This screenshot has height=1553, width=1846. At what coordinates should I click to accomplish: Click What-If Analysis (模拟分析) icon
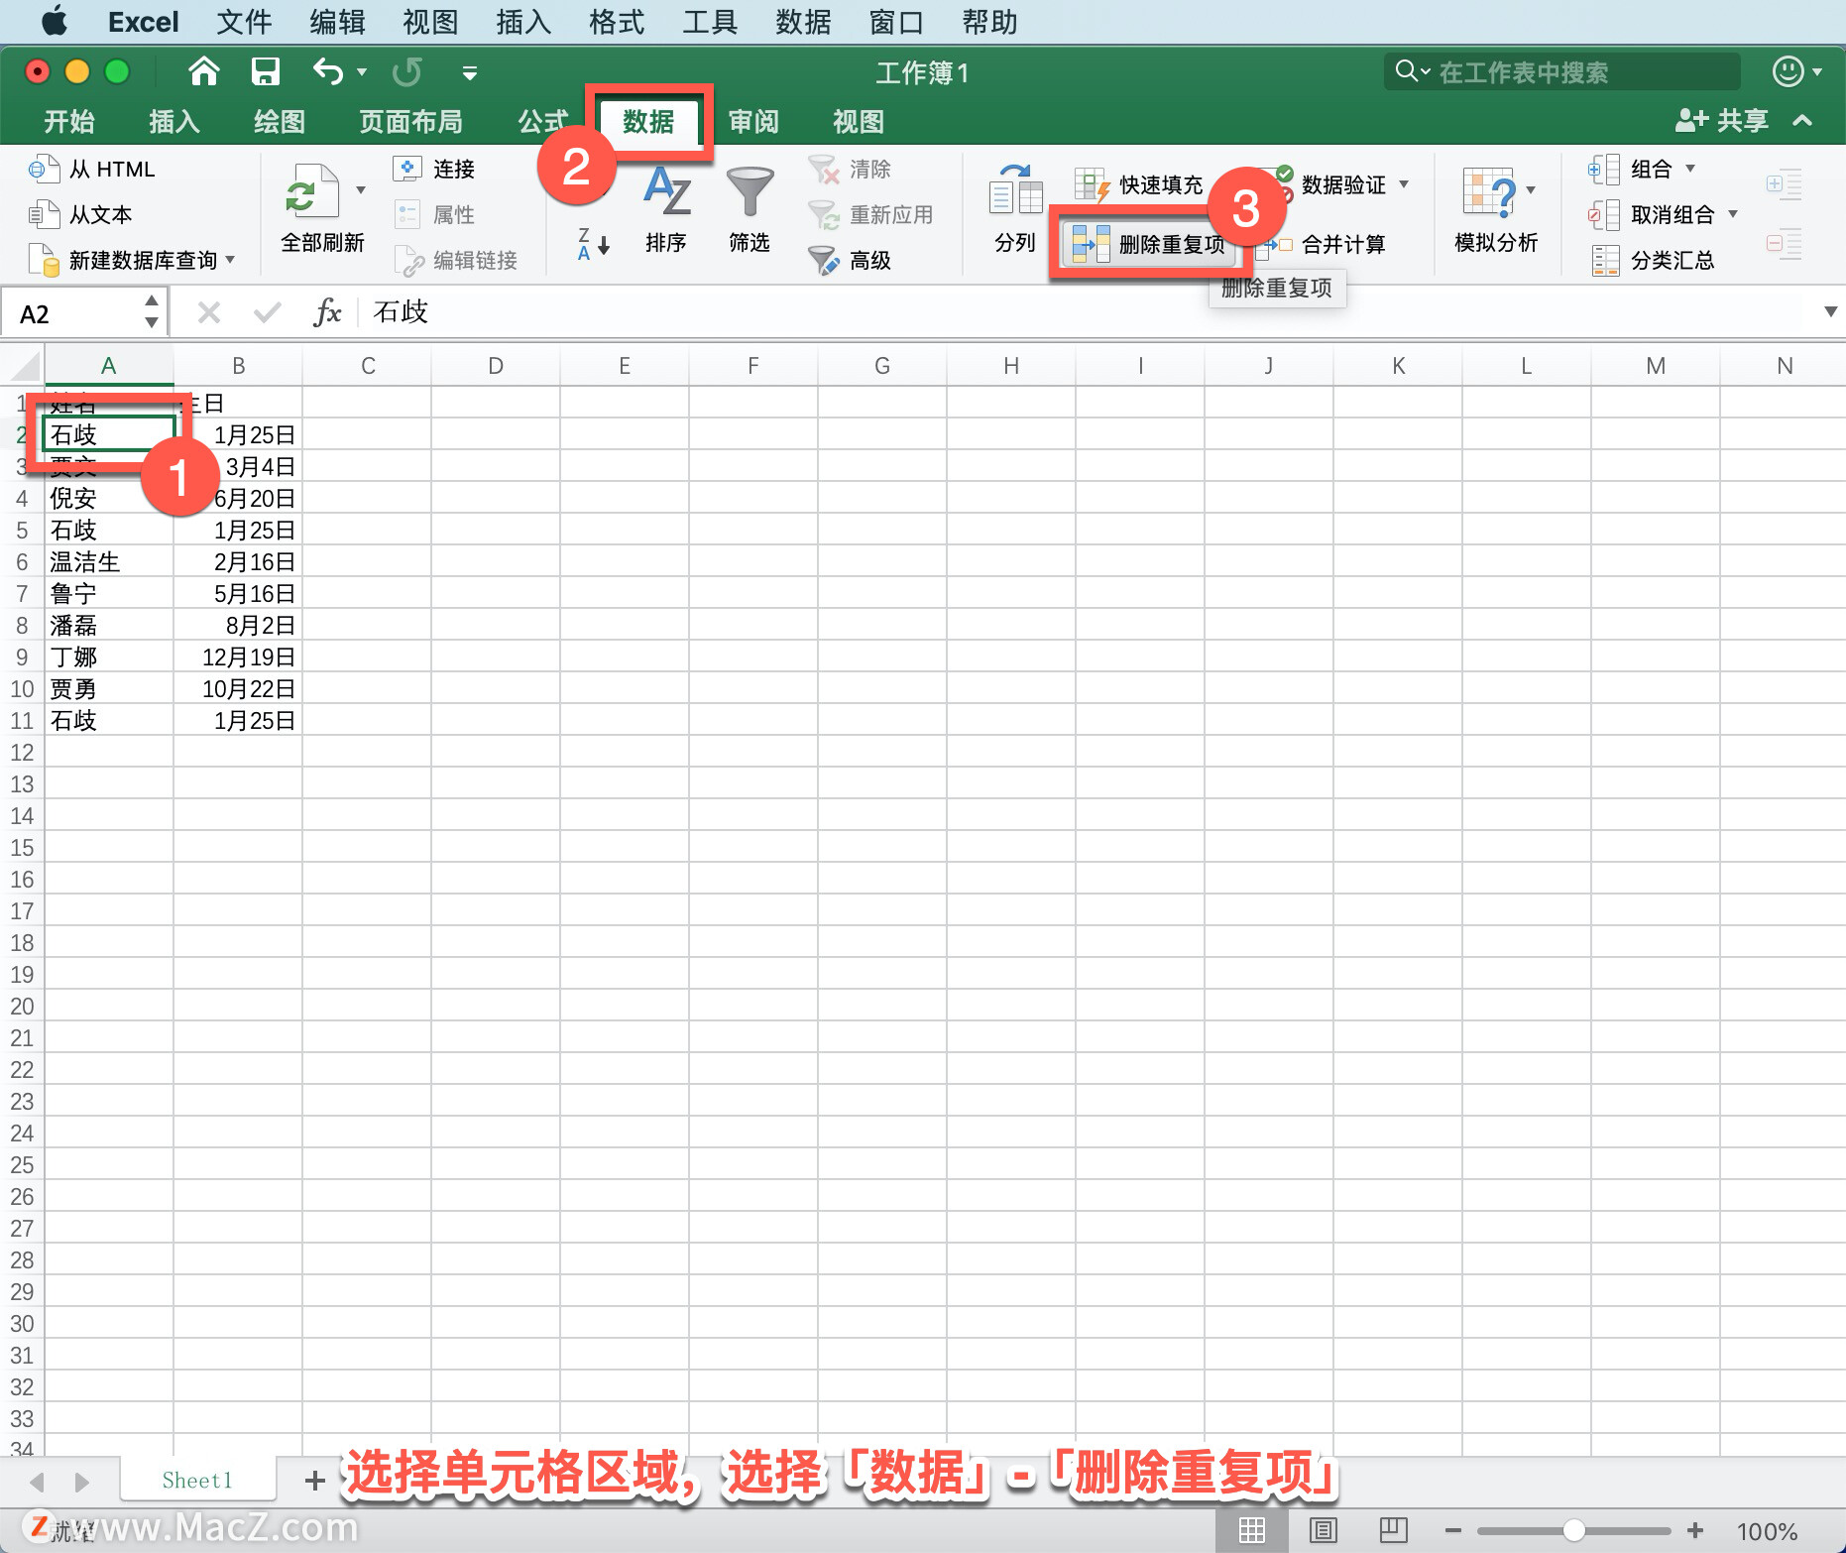[1488, 192]
